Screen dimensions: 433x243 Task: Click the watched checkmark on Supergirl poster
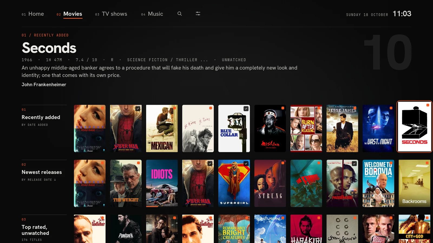click(246, 163)
